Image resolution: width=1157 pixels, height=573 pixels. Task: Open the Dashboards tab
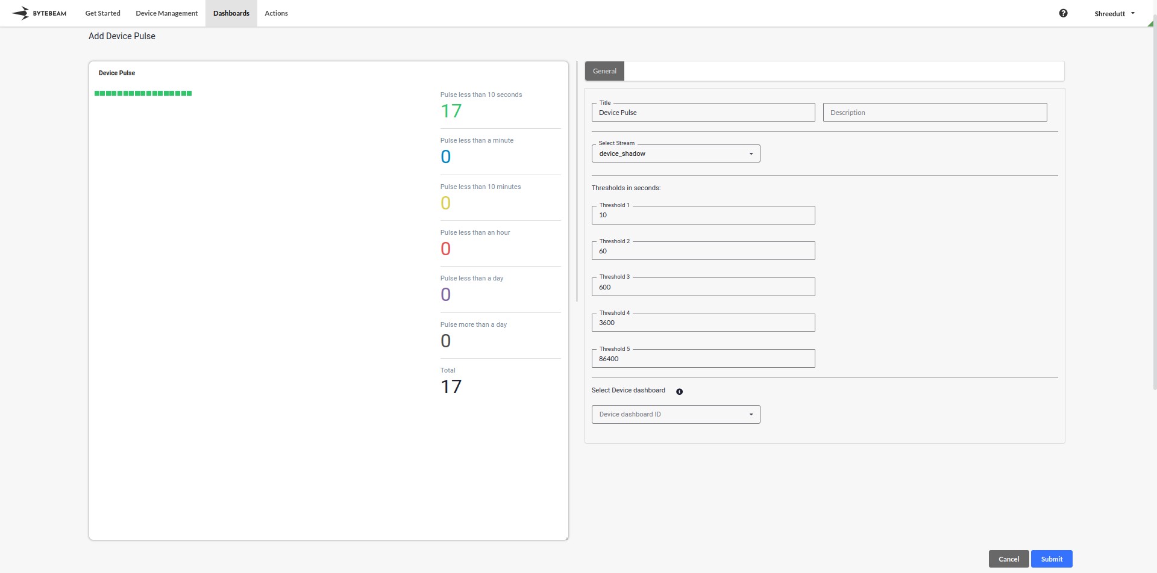coord(231,13)
